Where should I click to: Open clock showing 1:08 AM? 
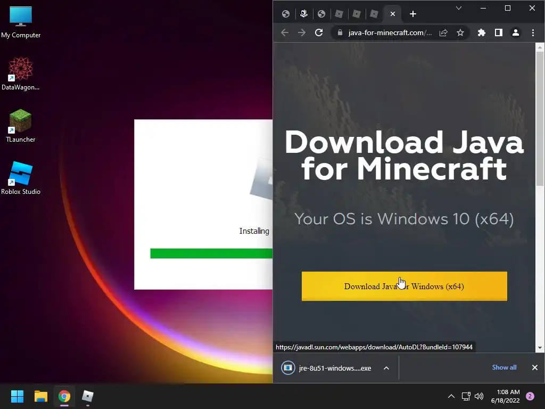505,396
